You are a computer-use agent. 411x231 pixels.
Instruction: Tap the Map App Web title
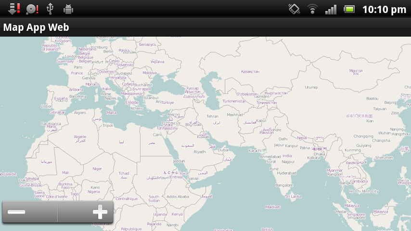tap(36, 27)
